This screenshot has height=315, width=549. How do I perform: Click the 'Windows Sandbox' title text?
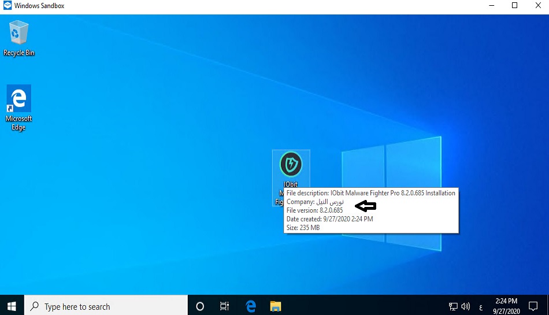tap(39, 6)
